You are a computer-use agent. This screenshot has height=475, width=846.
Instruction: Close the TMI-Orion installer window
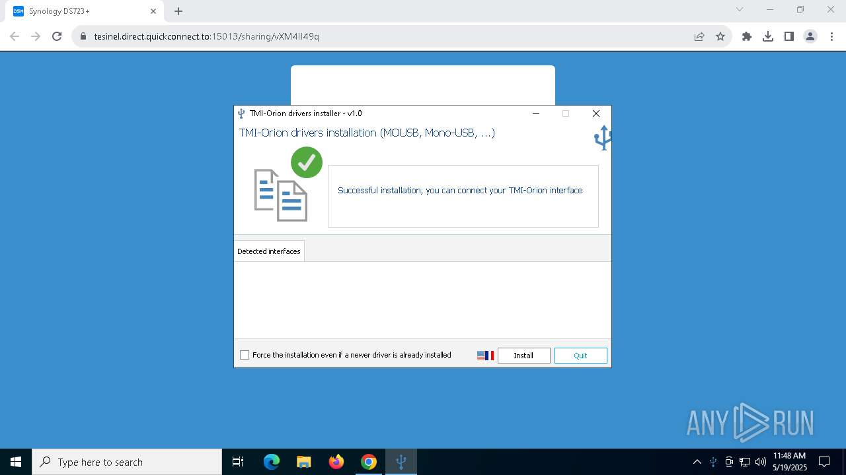pyautogui.click(x=596, y=113)
